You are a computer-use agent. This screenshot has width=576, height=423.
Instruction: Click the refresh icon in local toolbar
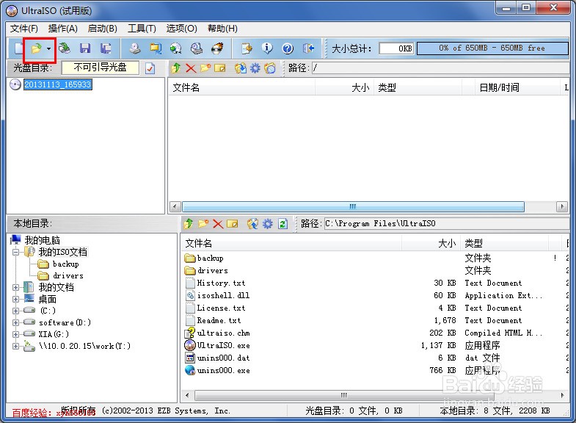coord(282,223)
